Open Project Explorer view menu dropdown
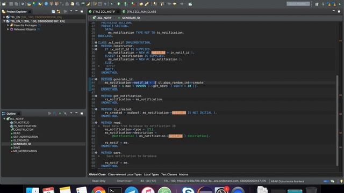 coord(71,11)
